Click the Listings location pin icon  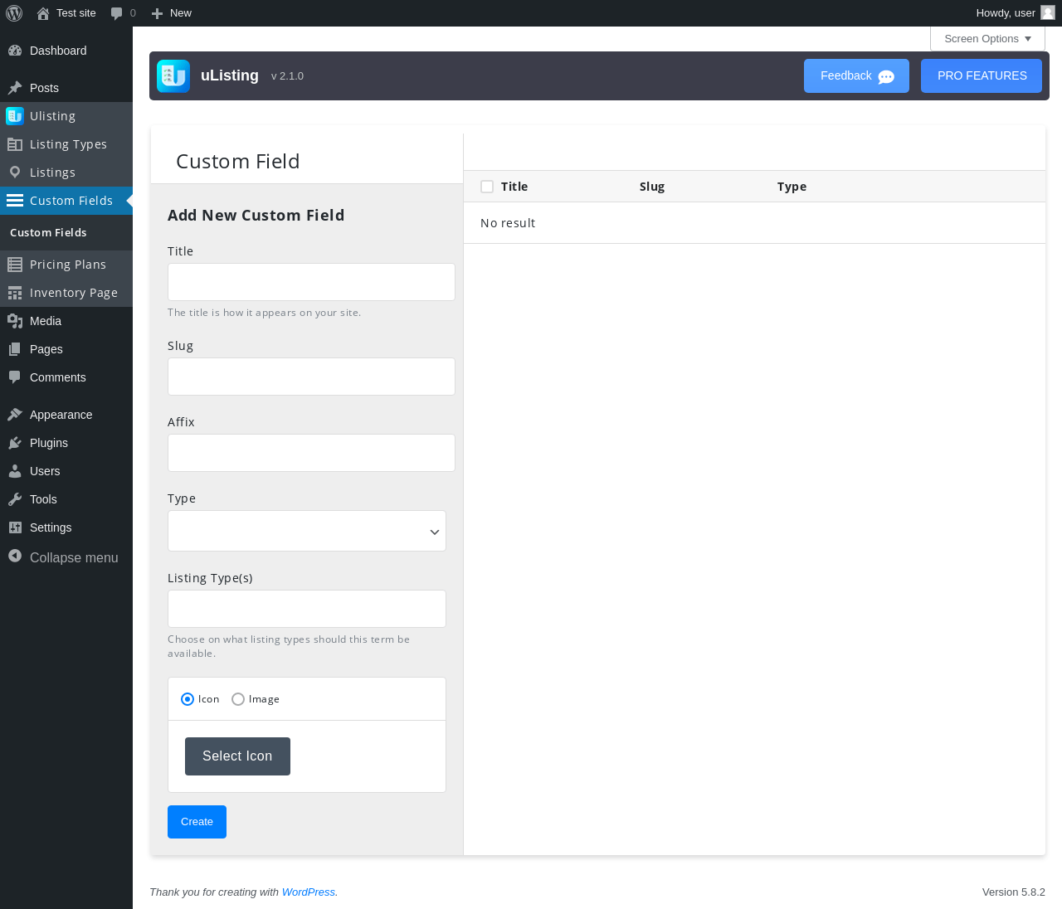(x=15, y=173)
